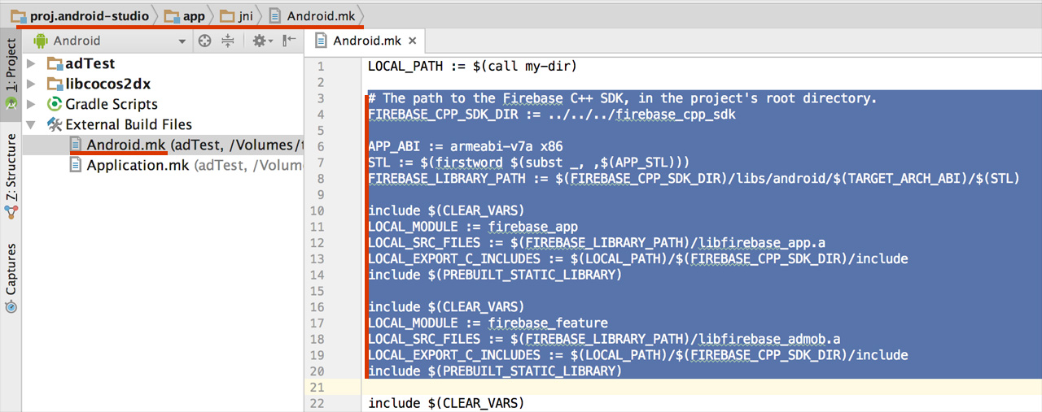This screenshot has height=412, width=1042.
Task: Expand the Gradle Scripts node
Action: [x=31, y=104]
